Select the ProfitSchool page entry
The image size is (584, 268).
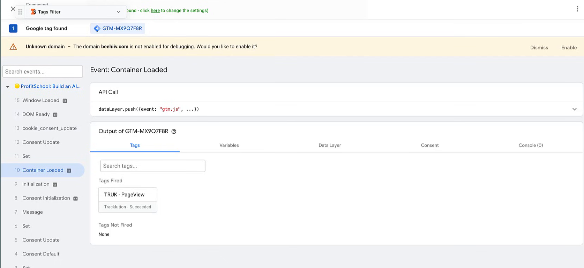(51, 86)
